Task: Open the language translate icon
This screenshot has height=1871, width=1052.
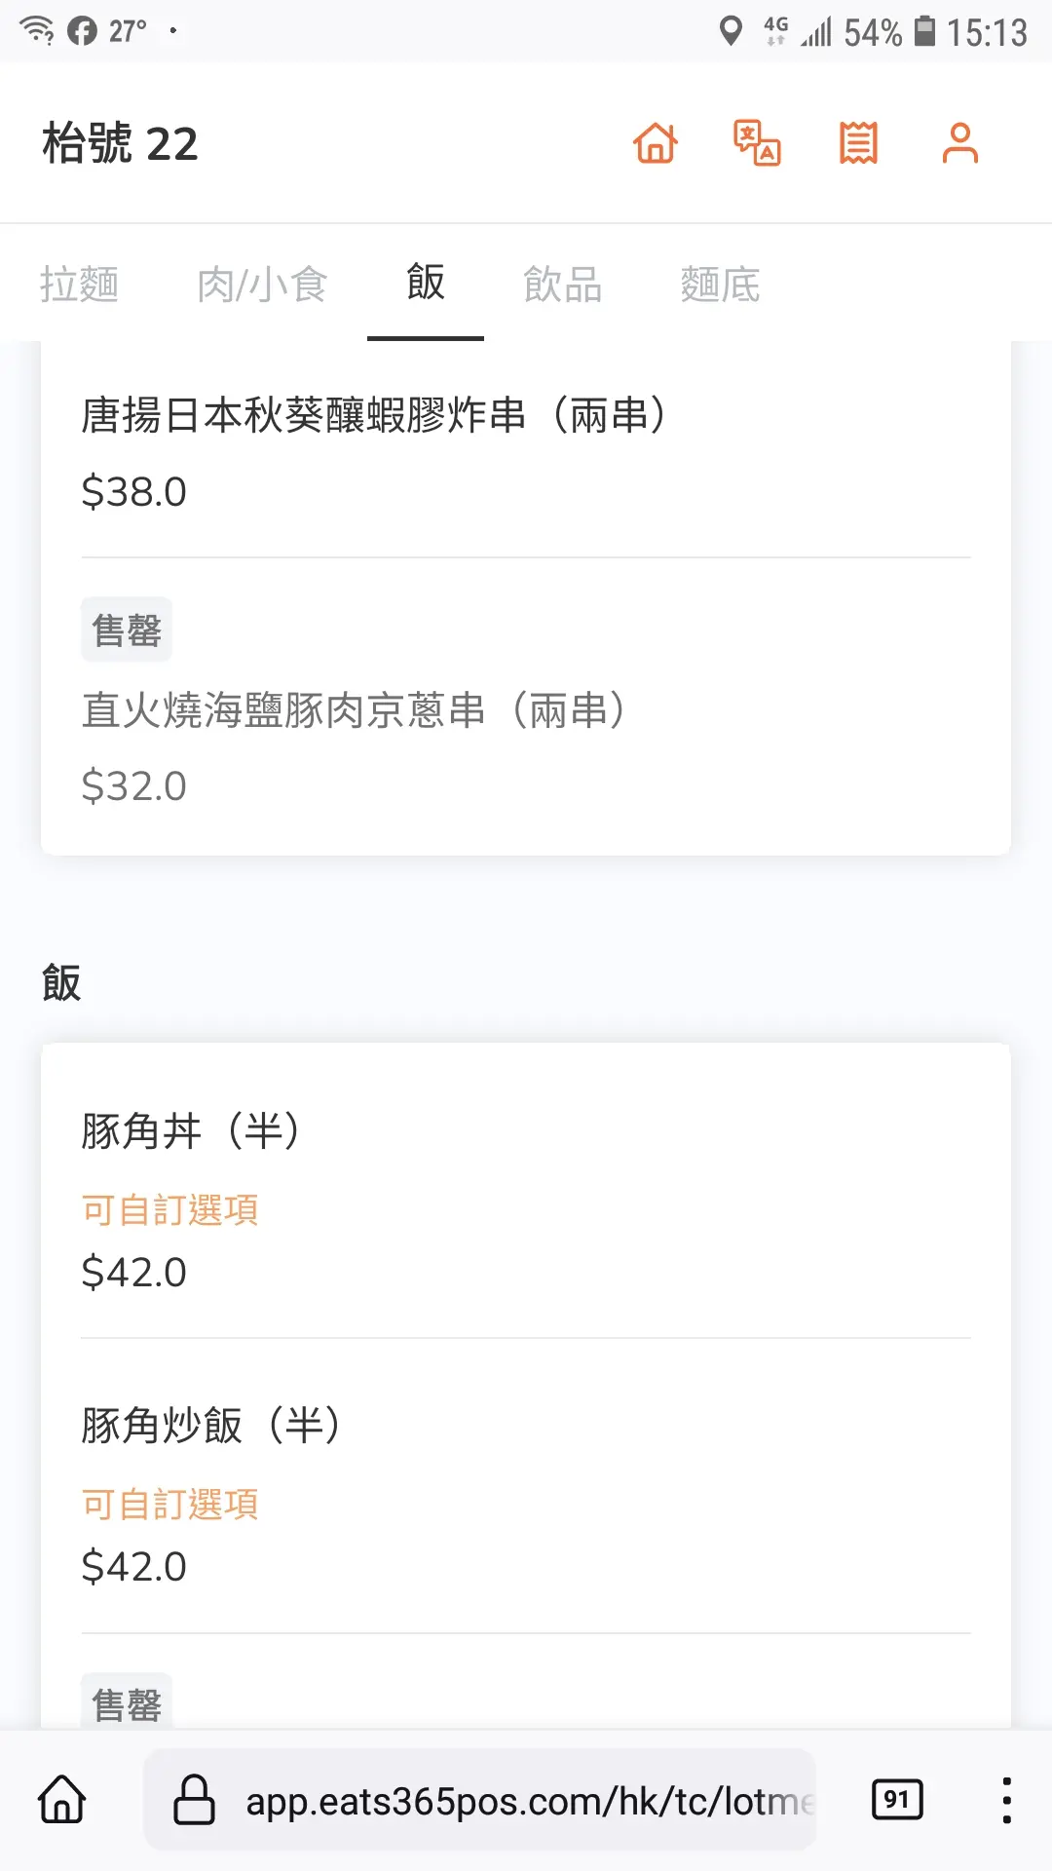Action: [757, 143]
